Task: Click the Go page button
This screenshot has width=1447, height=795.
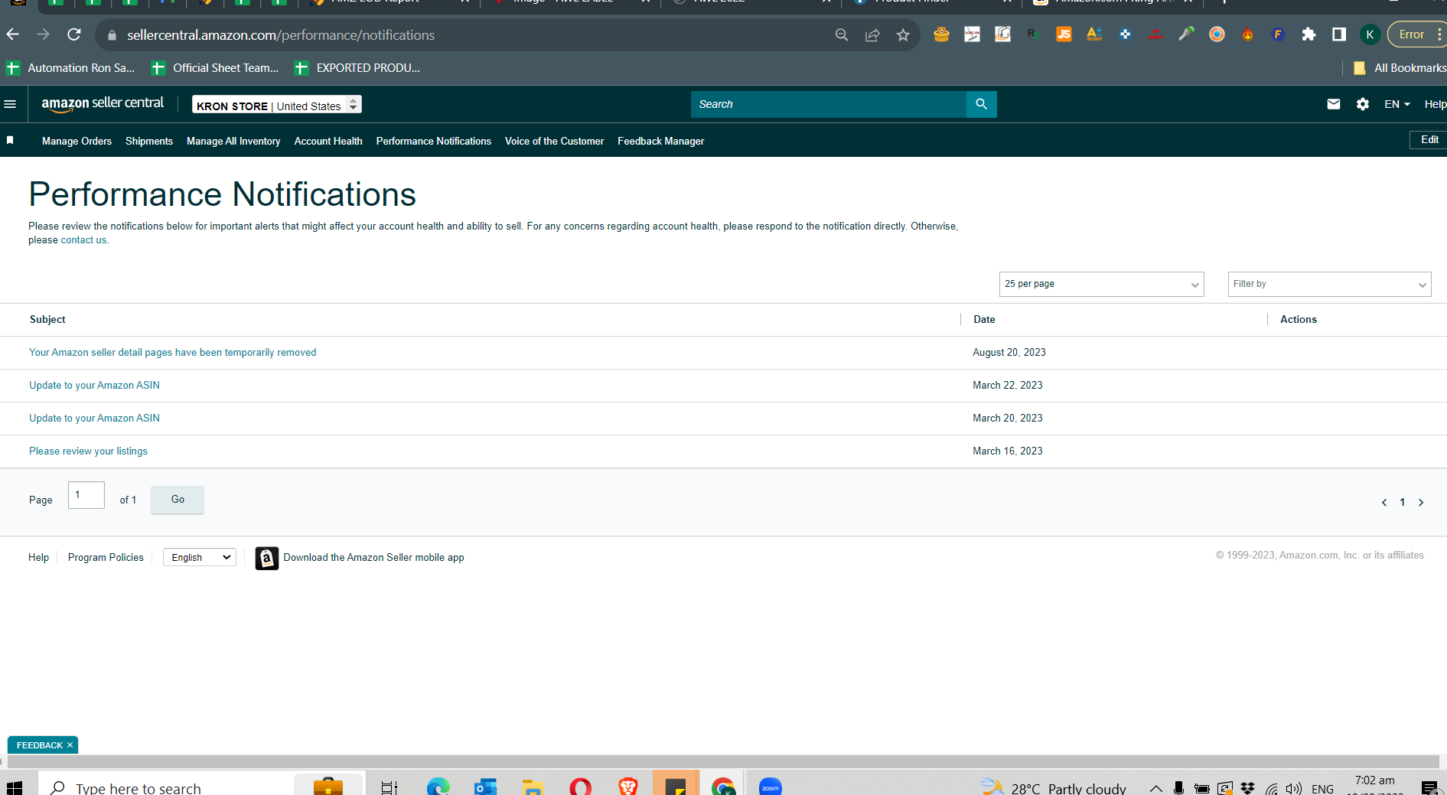Action: tap(178, 500)
